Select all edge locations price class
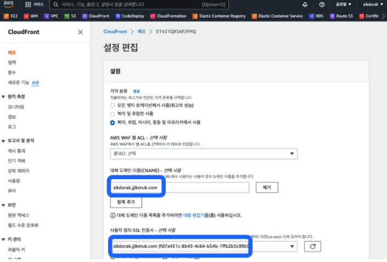Screen dimensions: 387x262 (113, 105)
